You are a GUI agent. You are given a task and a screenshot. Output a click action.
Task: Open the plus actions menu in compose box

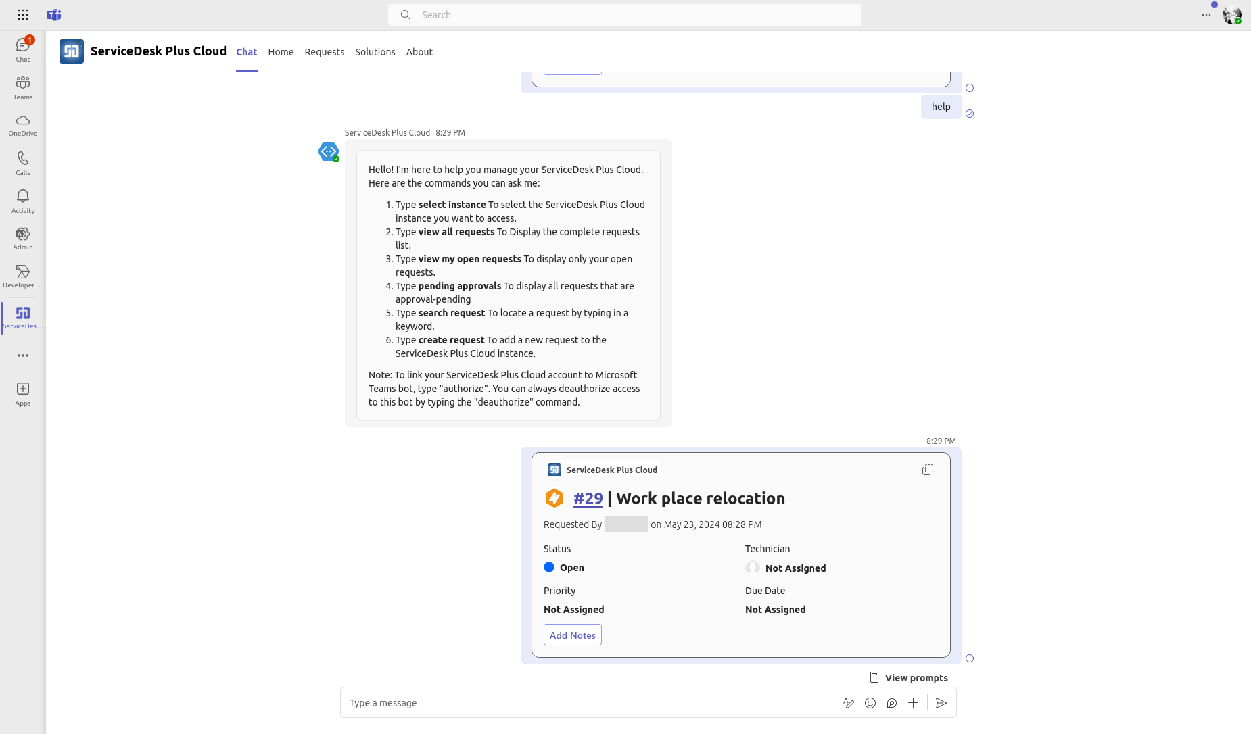[913, 703]
